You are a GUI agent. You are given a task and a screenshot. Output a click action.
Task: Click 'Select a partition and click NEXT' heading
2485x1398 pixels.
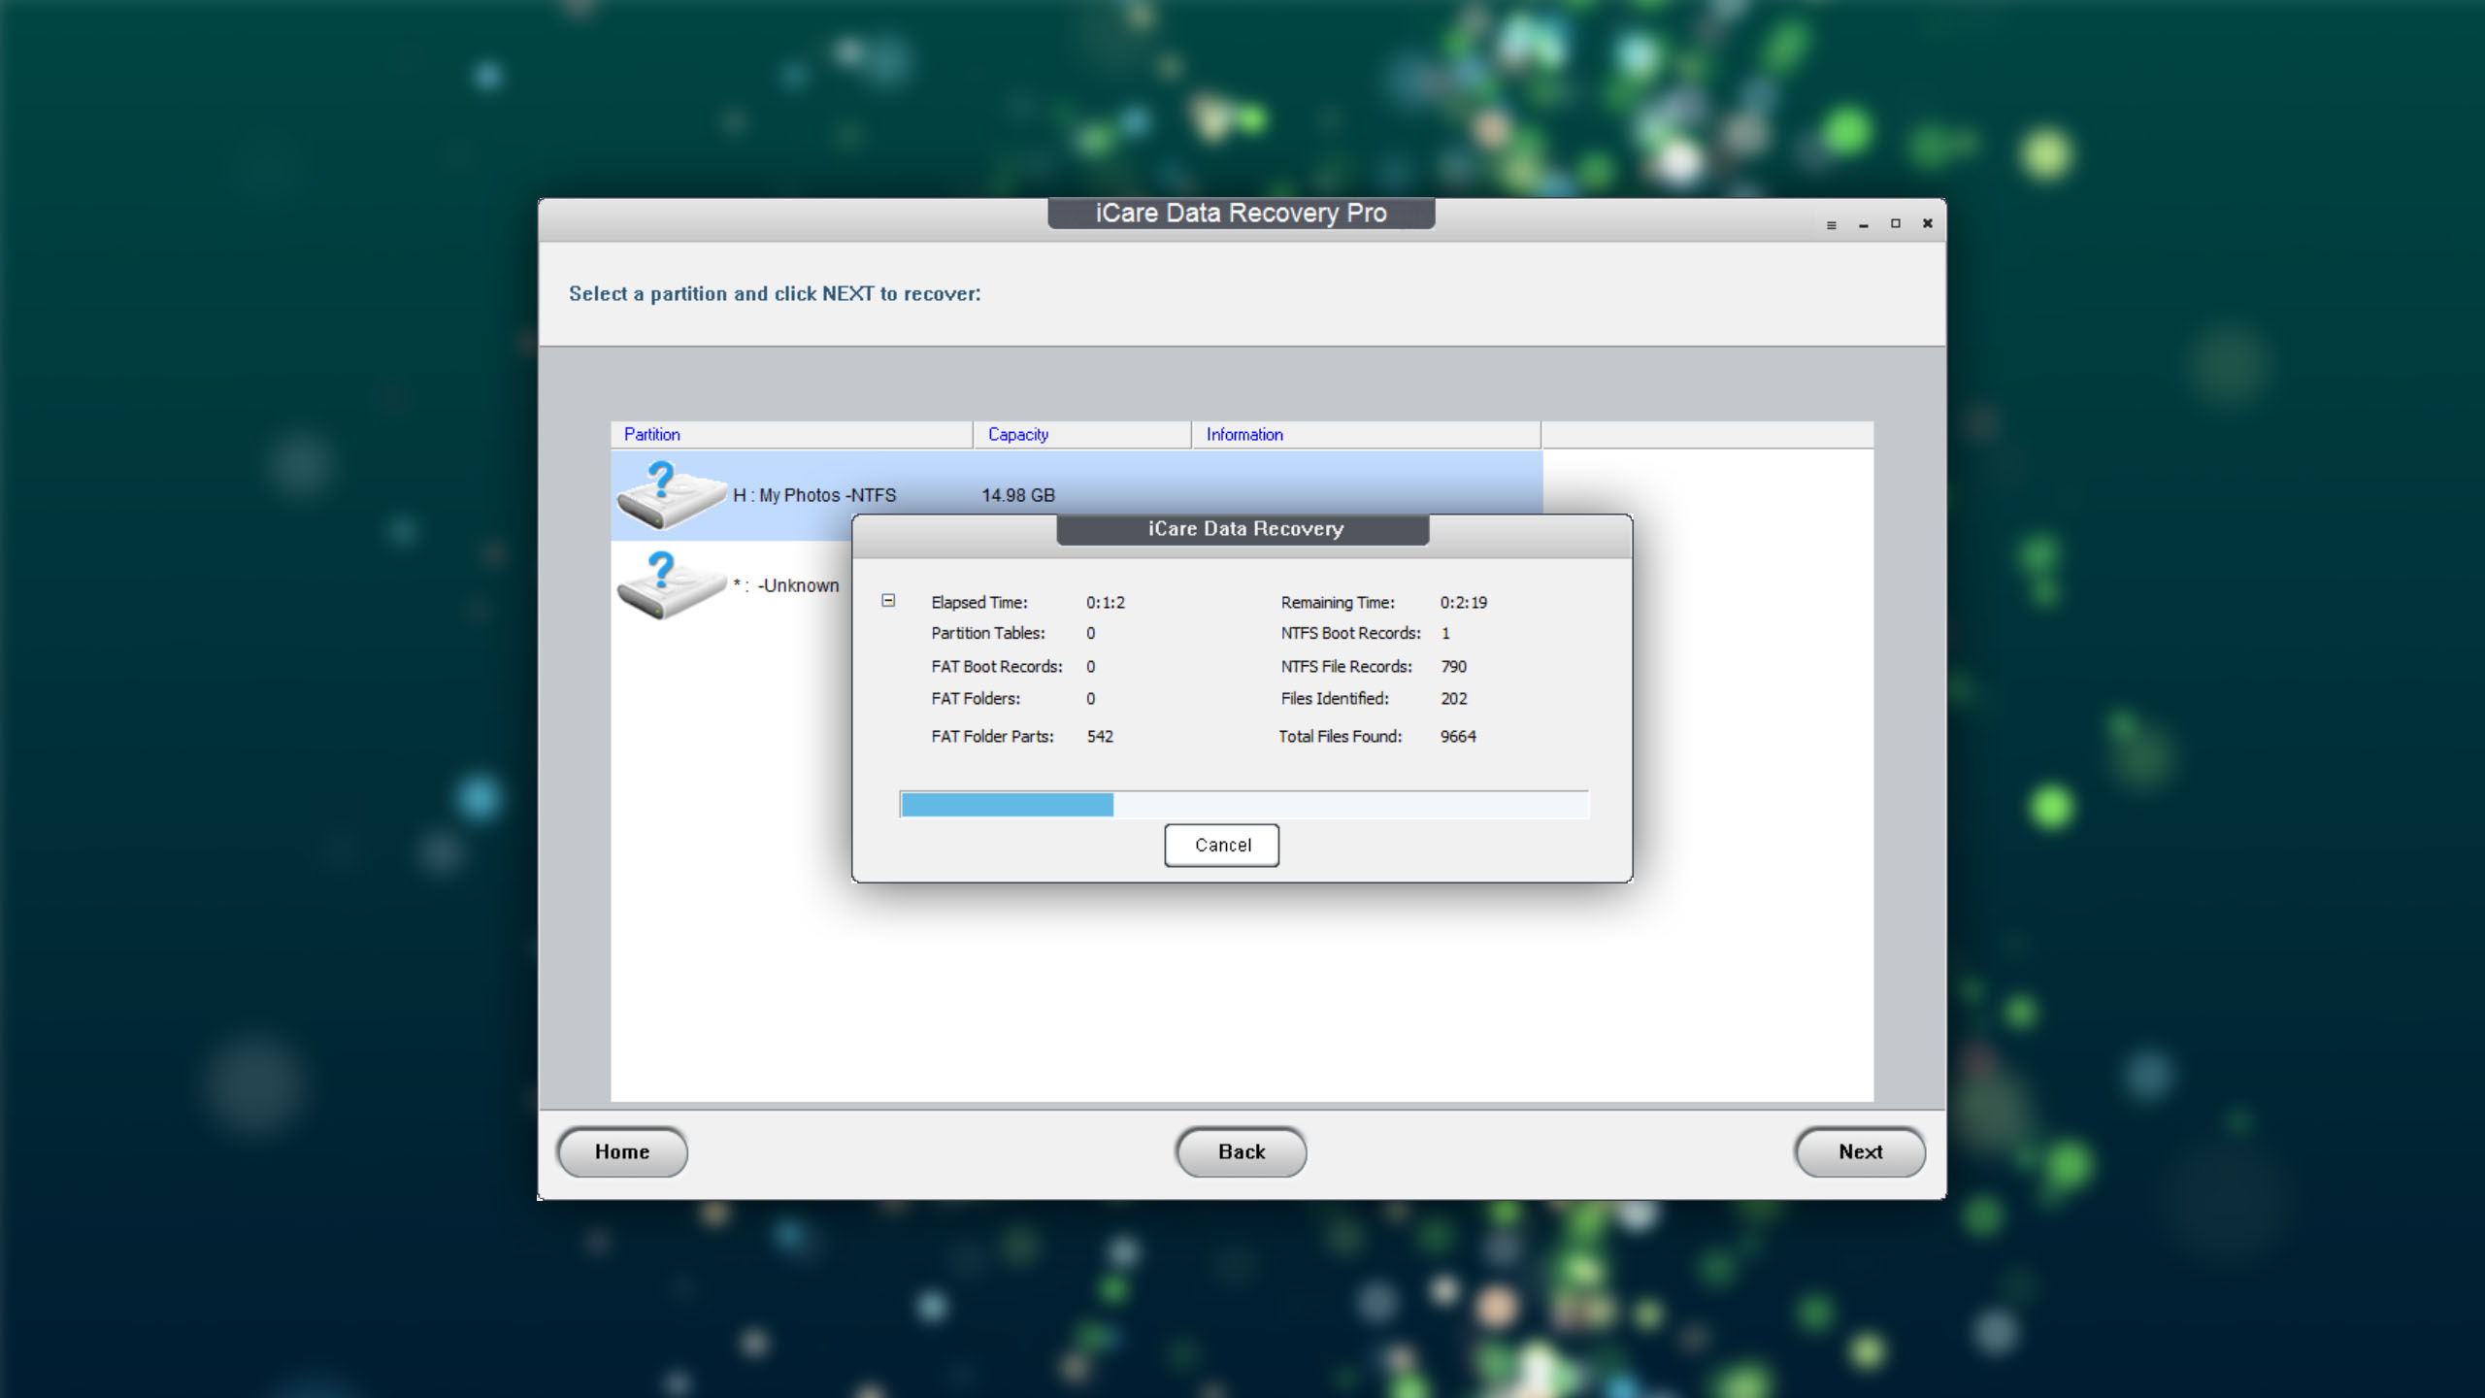pos(775,293)
